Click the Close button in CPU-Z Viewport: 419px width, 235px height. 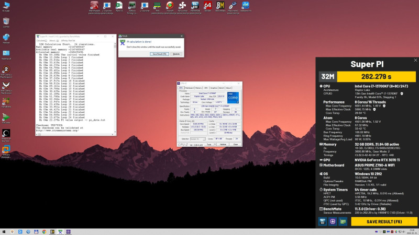click(235, 145)
